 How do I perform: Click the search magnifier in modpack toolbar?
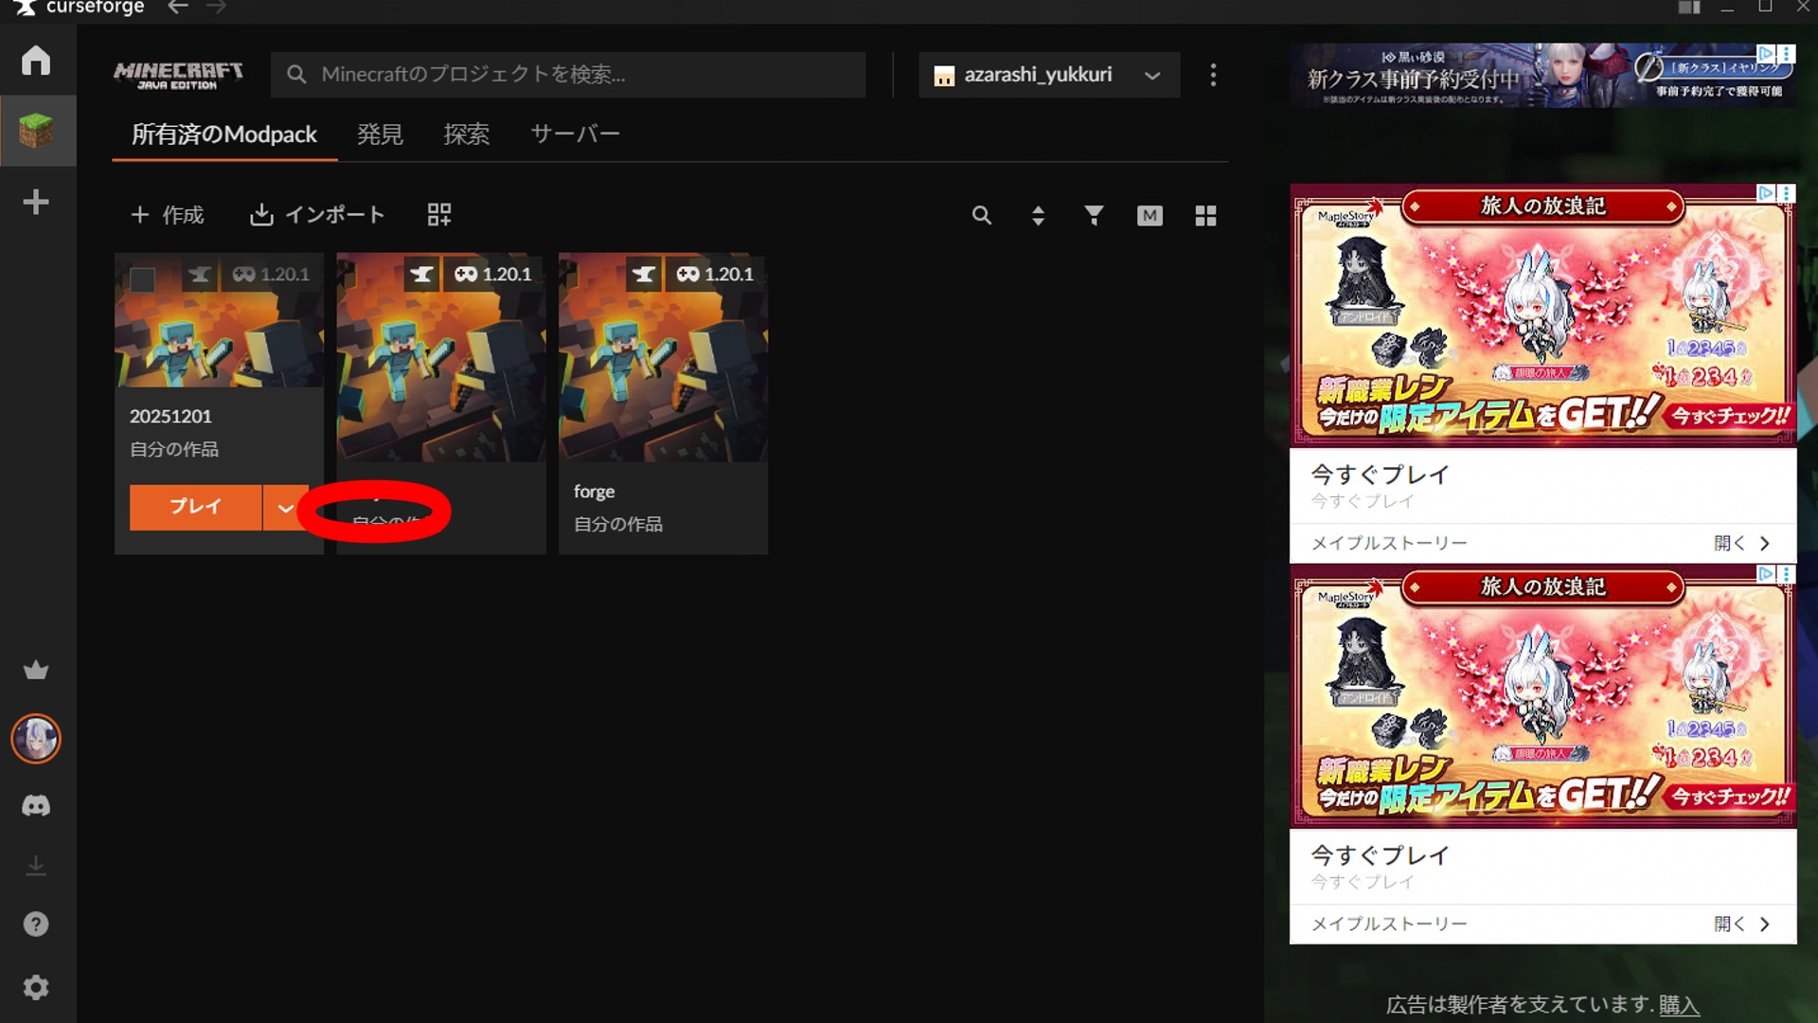(982, 216)
